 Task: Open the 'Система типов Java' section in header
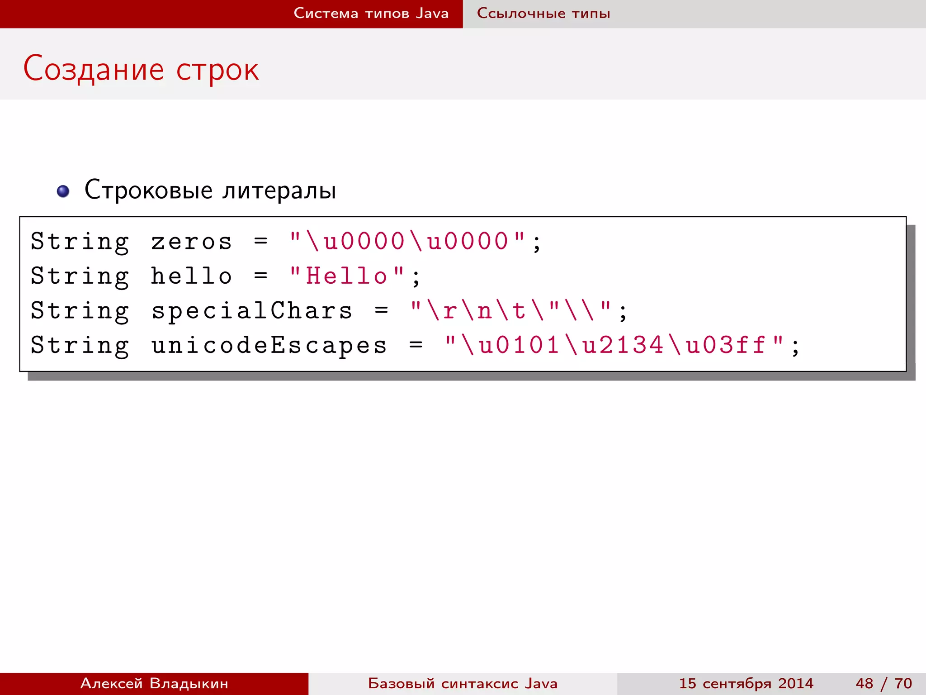[371, 13]
